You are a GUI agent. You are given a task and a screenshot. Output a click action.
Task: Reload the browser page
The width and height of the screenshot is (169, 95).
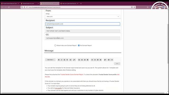(x=9, y=7)
